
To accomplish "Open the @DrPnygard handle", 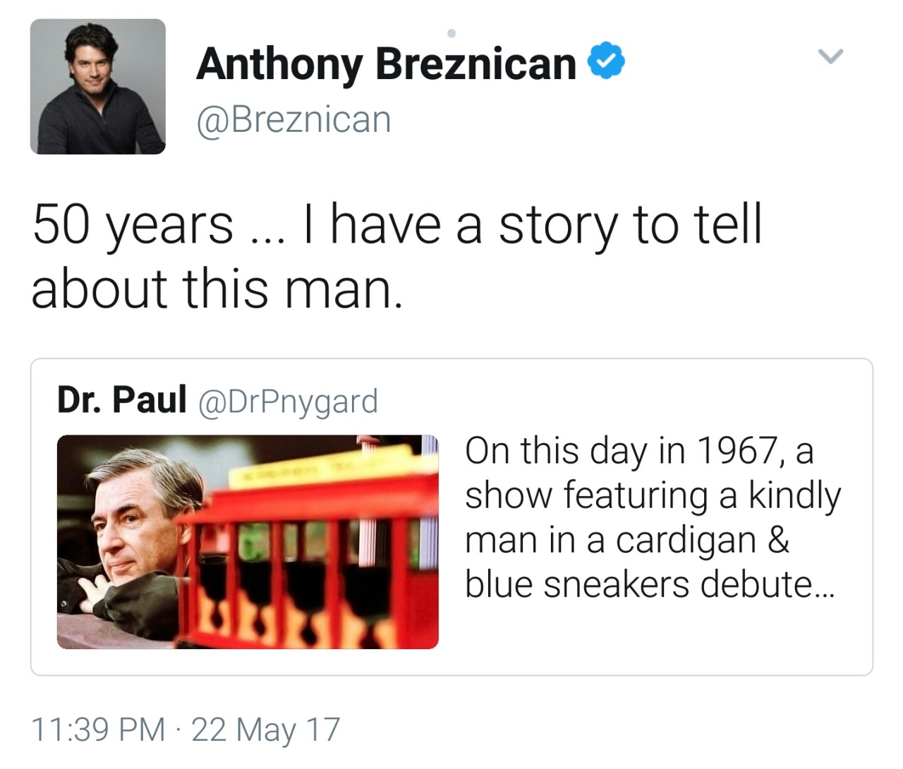I will [288, 401].
